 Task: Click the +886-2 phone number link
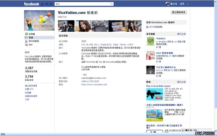click(90, 81)
